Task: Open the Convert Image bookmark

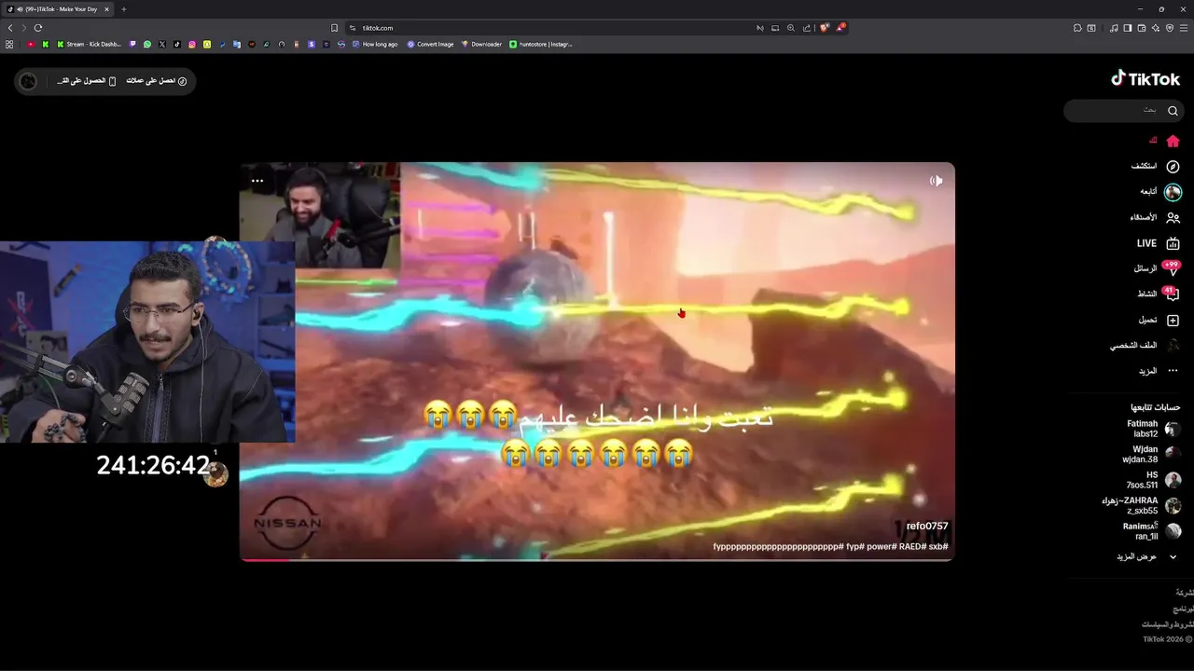Action: coord(430,44)
